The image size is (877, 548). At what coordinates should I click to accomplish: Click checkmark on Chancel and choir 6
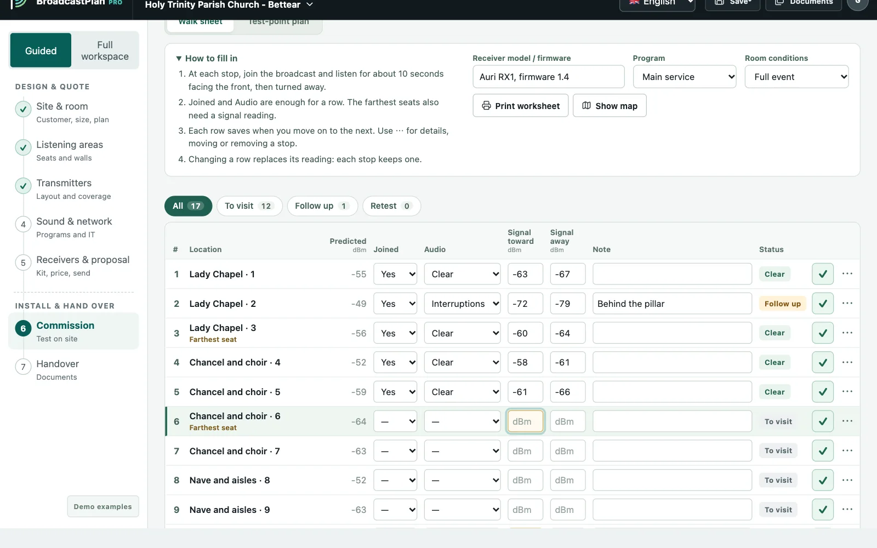(822, 421)
